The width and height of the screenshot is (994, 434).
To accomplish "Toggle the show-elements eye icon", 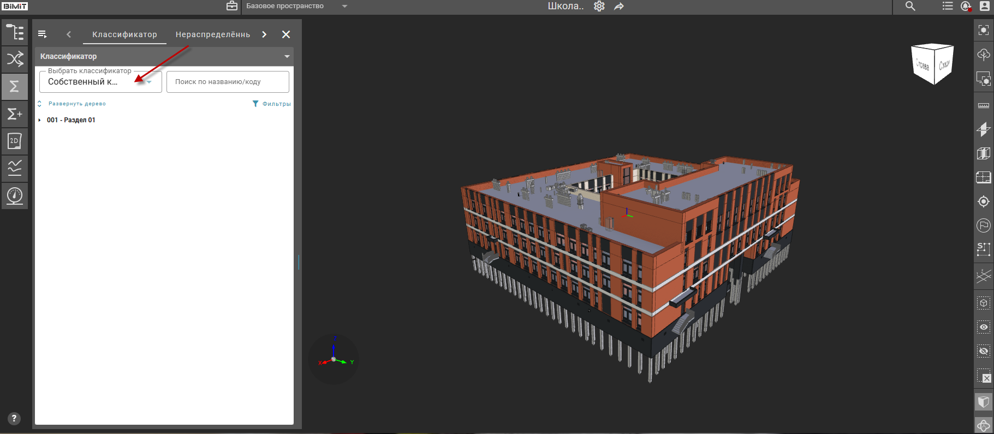I will 984,327.
